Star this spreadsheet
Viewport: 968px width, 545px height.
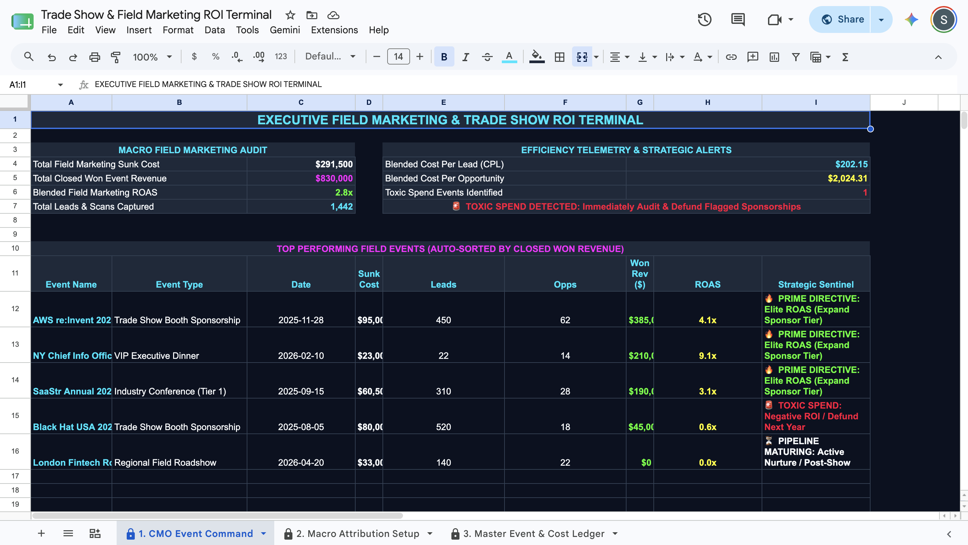[290, 15]
